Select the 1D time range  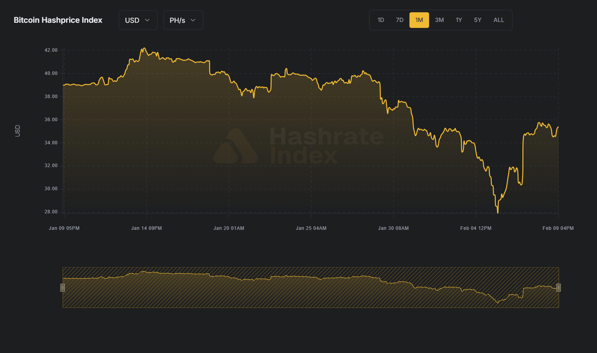(381, 20)
